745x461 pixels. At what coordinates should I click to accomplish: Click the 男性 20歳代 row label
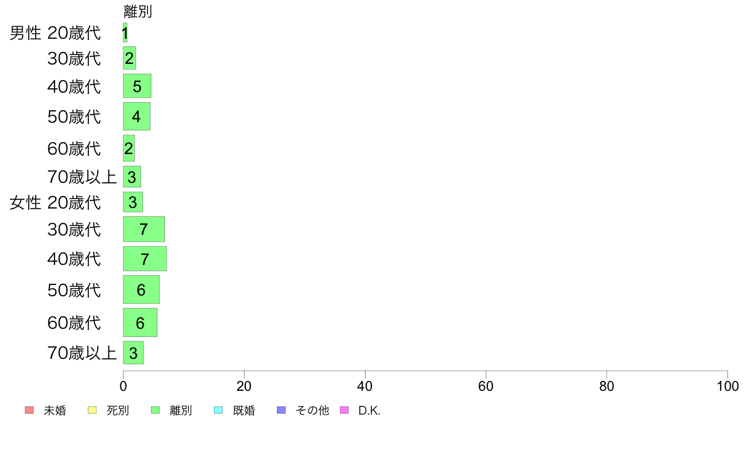click(x=55, y=33)
